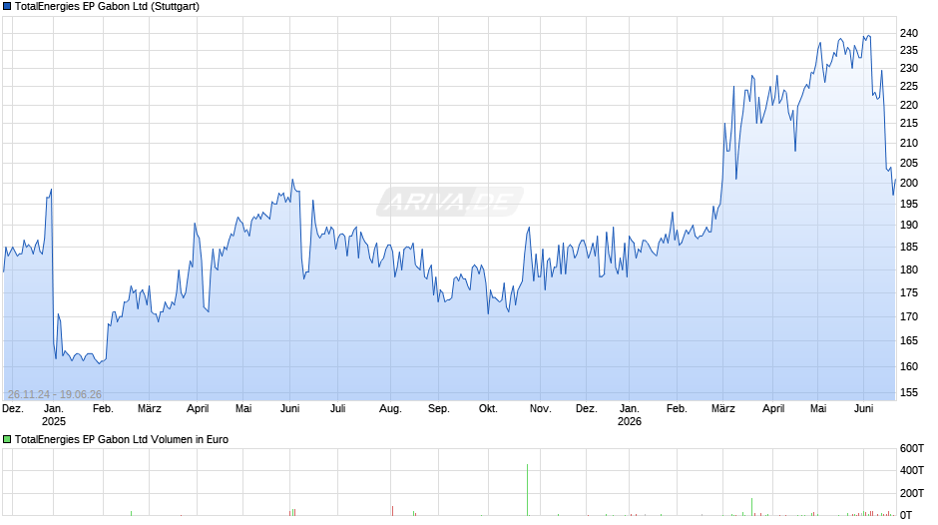
Task: Click the '225' price axis label
Action: (x=909, y=87)
